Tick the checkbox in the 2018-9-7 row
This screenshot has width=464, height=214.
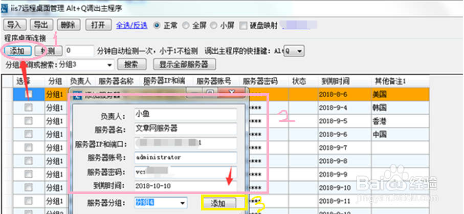(x=29, y=147)
